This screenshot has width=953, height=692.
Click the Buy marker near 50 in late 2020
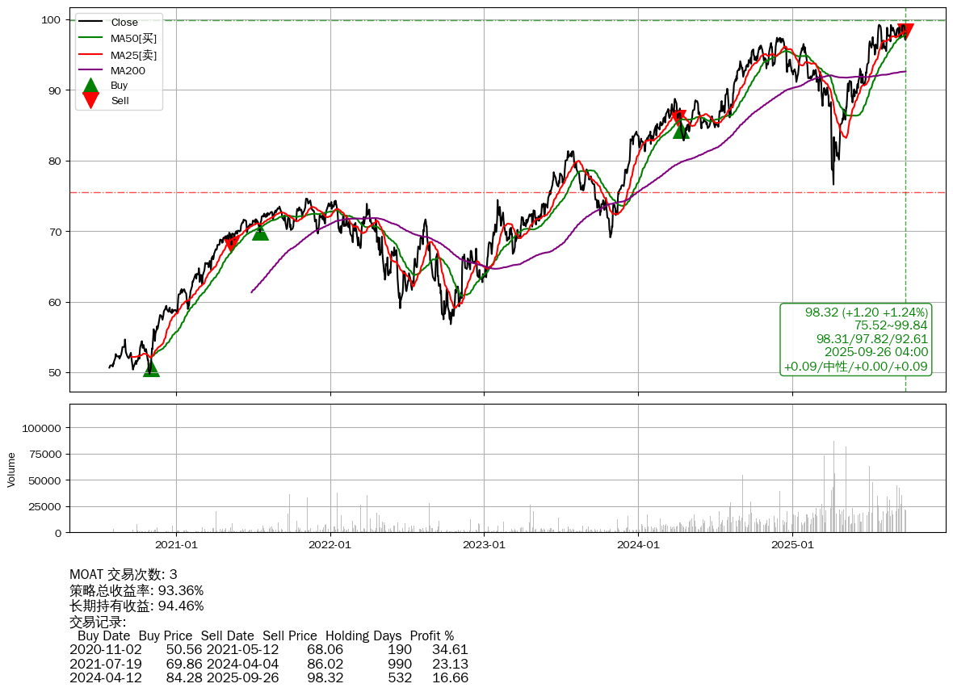click(x=151, y=368)
